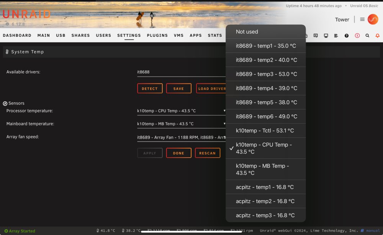Open the orange notifications bell
Viewport: 383px width, 235px height.
tap(377, 36)
